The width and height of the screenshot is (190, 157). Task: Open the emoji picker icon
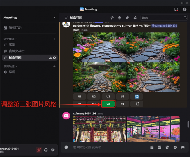[175, 147]
